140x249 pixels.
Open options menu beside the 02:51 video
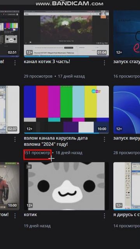[x=15, y=63]
